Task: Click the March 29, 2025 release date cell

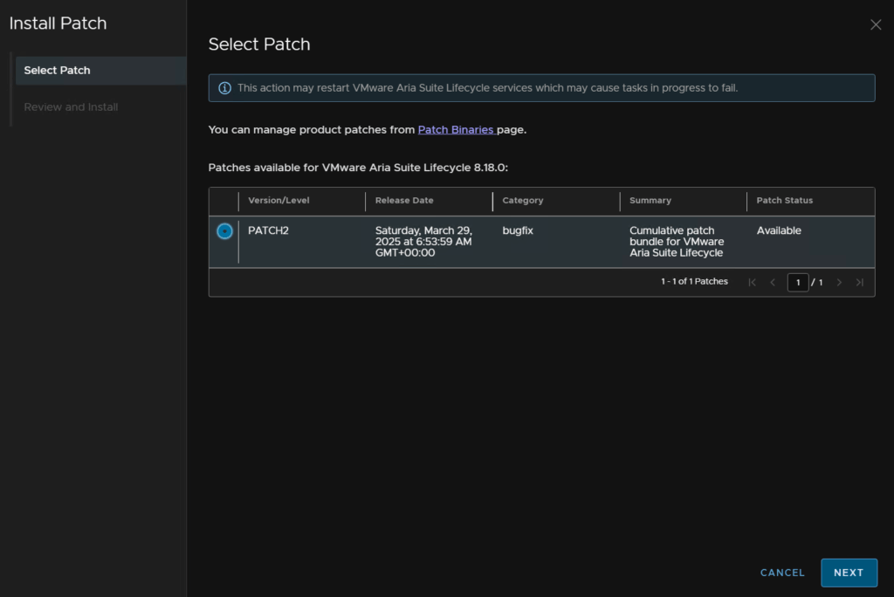Action: pyautogui.click(x=423, y=242)
